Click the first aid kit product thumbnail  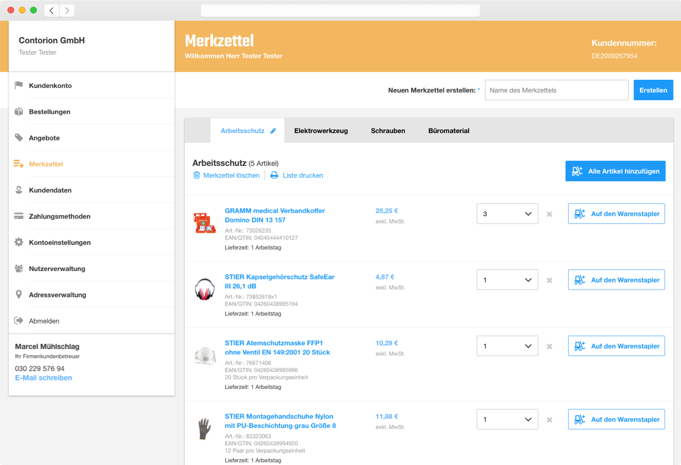click(x=204, y=223)
